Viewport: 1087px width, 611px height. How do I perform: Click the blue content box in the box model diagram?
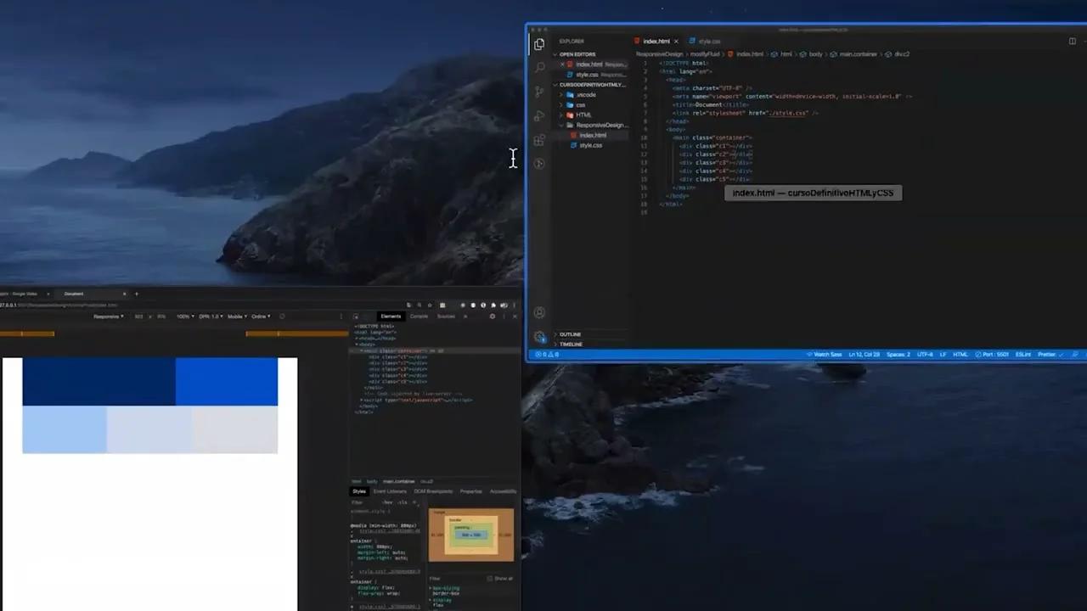[470, 535]
